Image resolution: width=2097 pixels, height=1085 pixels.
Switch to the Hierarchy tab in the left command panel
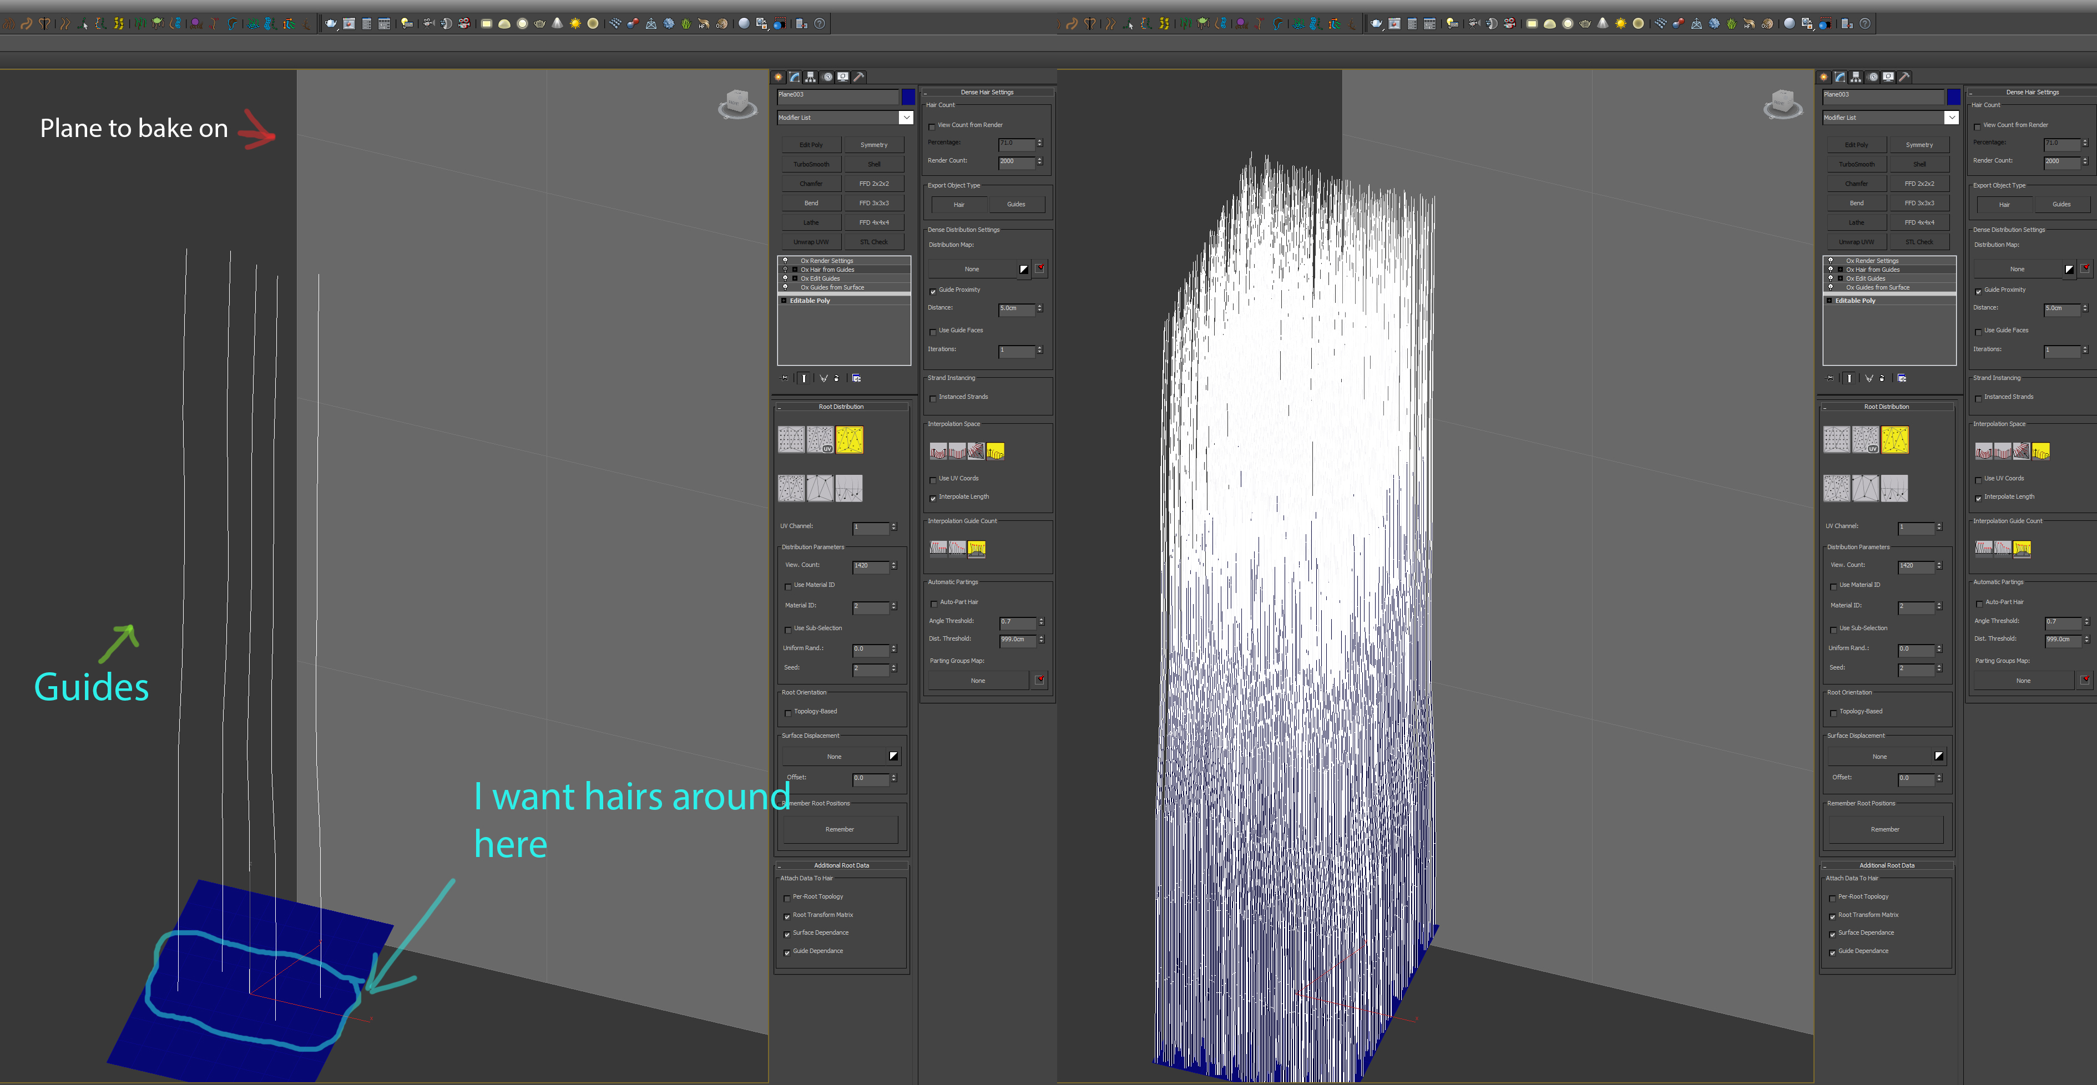(810, 77)
